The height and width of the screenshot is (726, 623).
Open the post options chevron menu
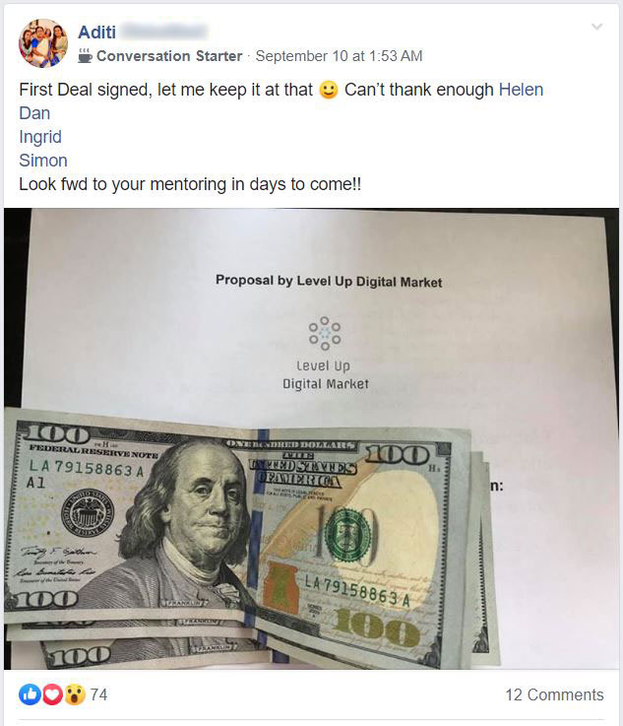(x=597, y=27)
